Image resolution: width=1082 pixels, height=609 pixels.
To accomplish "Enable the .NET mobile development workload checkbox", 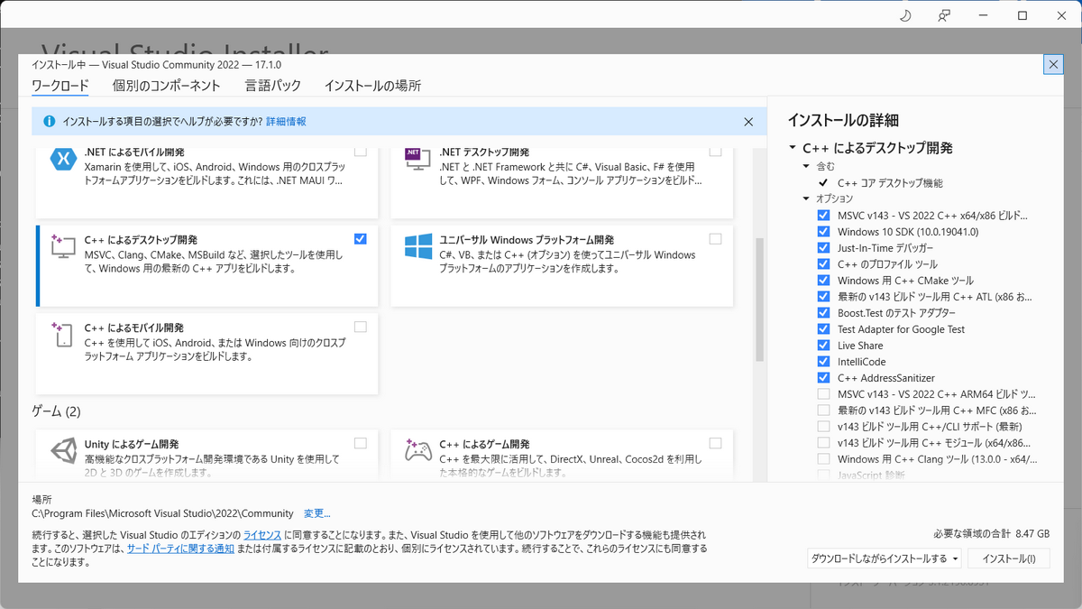I will click(361, 152).
